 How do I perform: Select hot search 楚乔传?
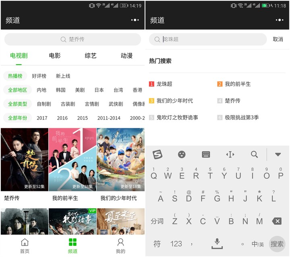pos(229,101)
